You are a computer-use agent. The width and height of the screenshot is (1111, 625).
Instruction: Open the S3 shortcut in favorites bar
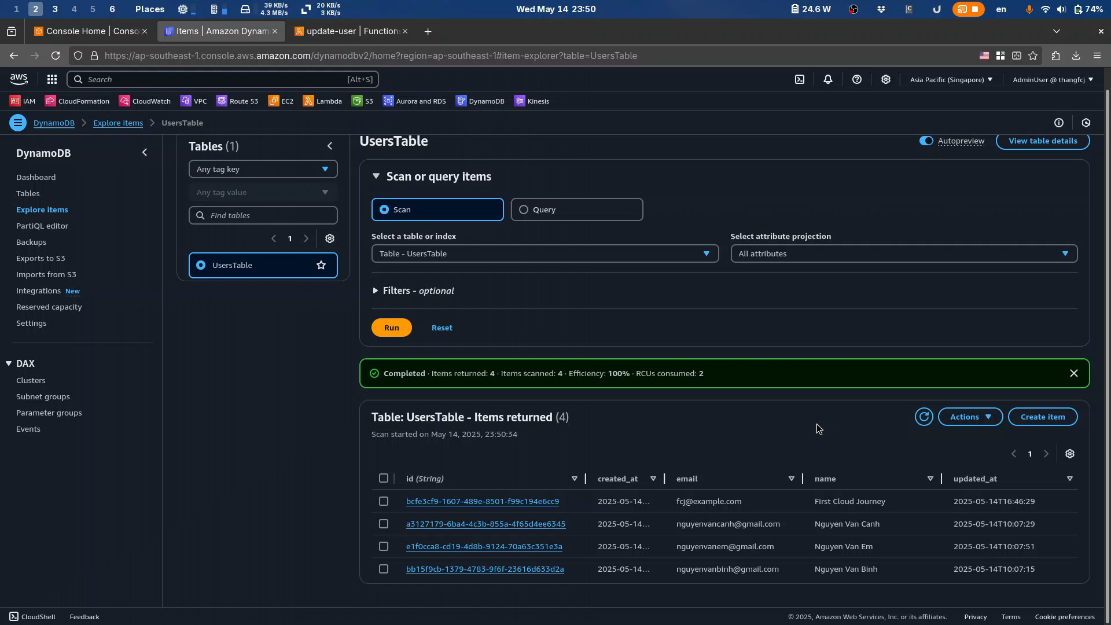(x=362, y=101)
